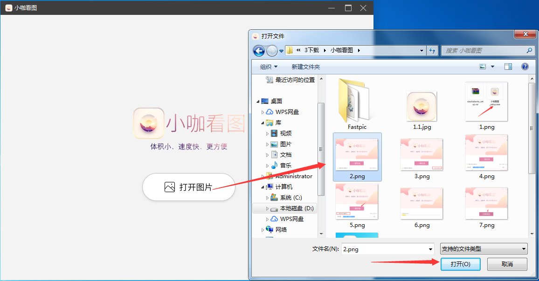Expand the 视频 library node
The height and width of the screenshot is (281, 539).
click(x=267, y=134)
